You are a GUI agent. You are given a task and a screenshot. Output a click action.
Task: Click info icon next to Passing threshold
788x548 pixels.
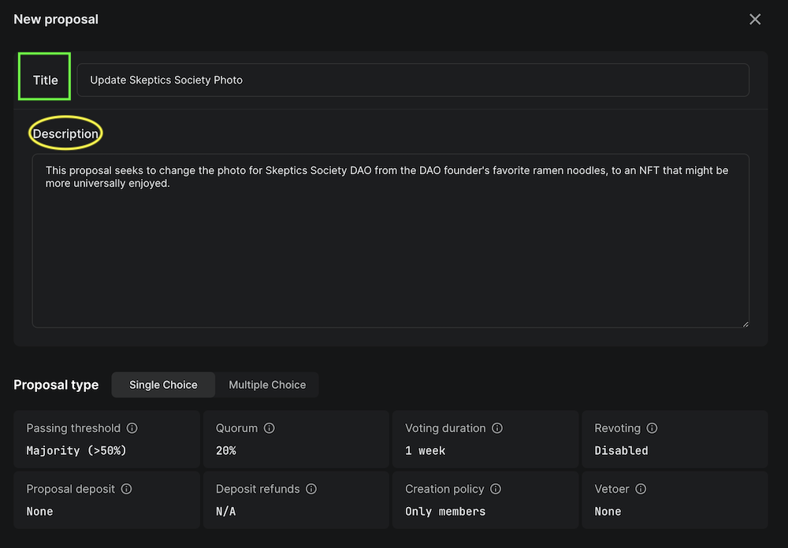point(132,428)
